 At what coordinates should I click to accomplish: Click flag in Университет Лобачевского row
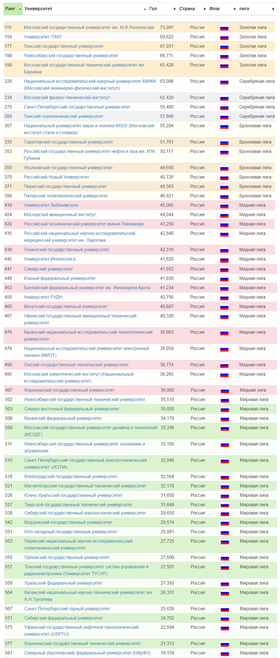point(224,206)
